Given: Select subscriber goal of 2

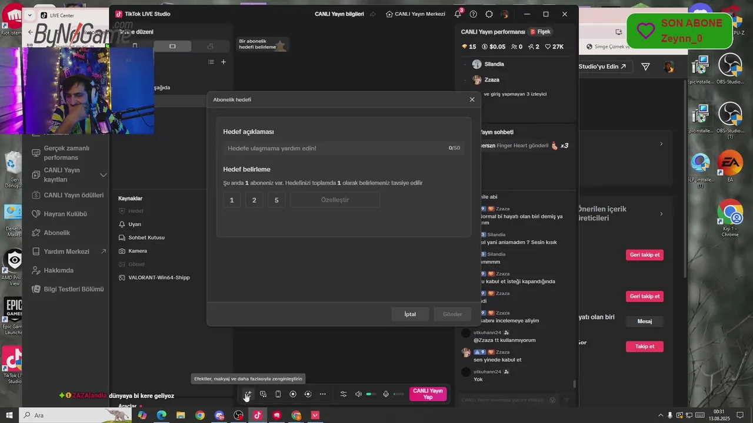Looking at the screenshot, I should (x=254, y=200).
